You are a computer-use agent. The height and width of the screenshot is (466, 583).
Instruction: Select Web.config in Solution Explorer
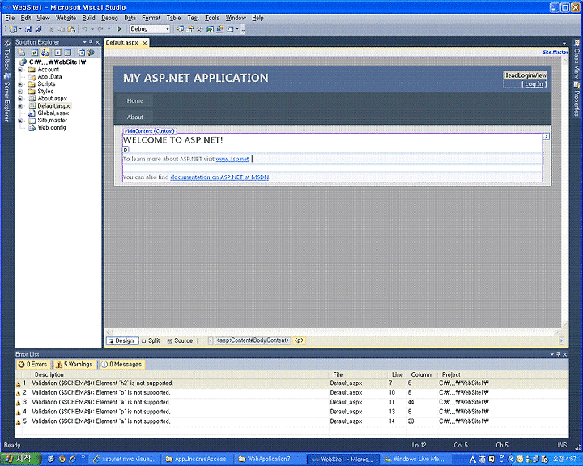click(x=51, y=128)
